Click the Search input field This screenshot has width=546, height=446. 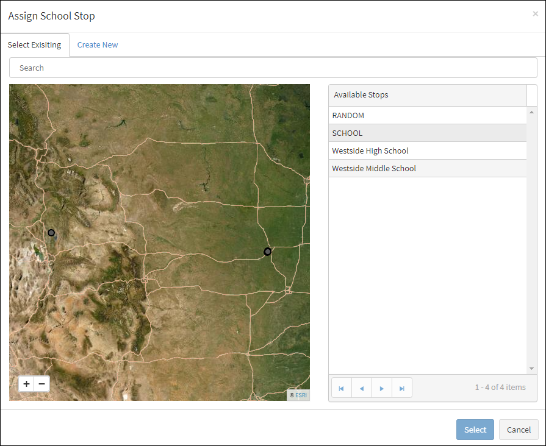tap(273, 68)
